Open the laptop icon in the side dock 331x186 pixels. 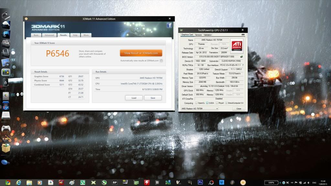click(6, 15)
